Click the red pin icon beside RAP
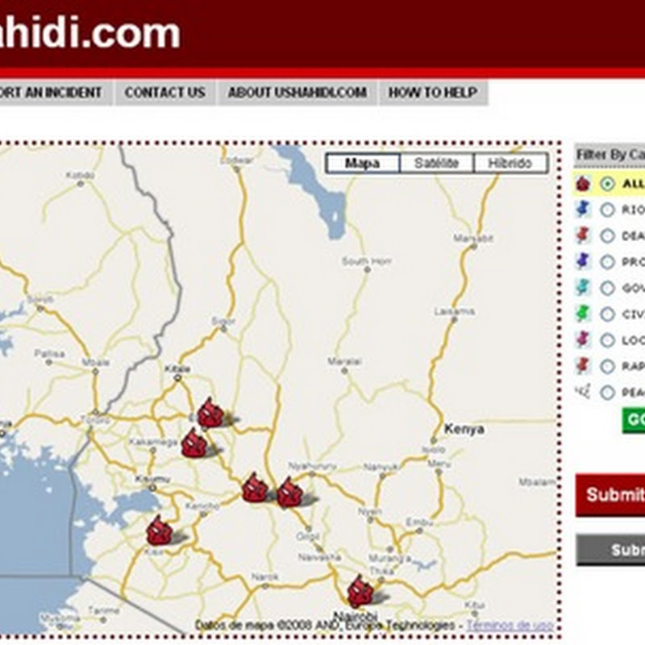The image size is (645, 645). click(583, 366)
